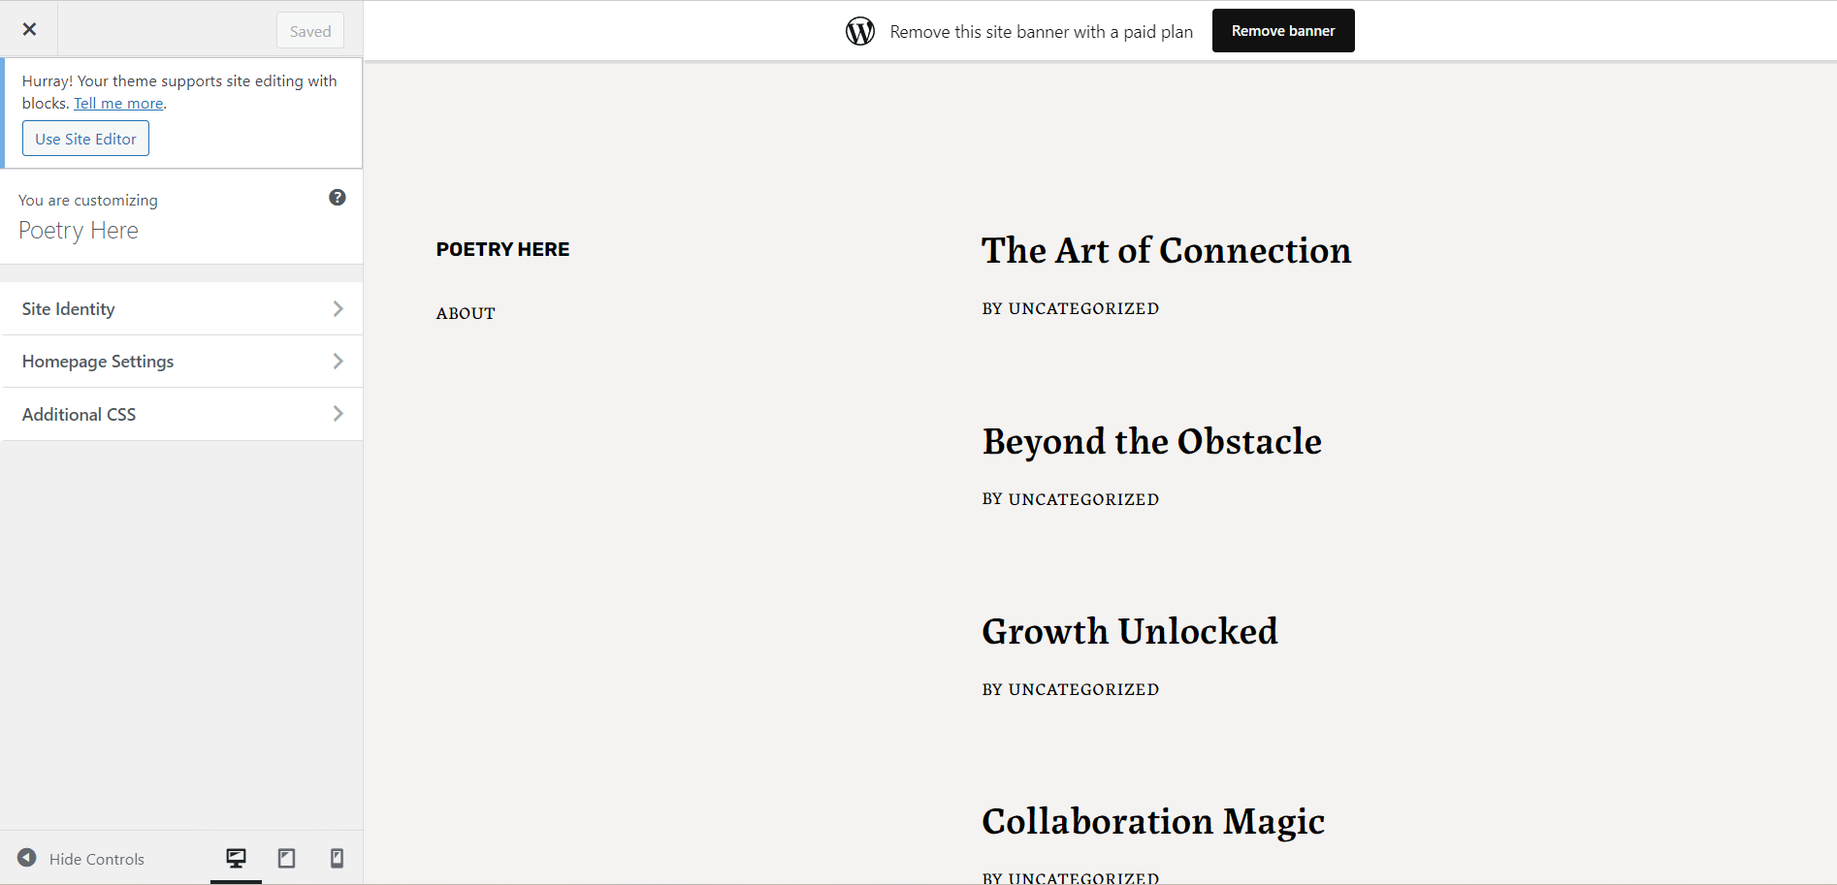The height and width of the screenshot is (885, 1837).
Task: Open the ABOUT menu link
Action: [466, 313]
